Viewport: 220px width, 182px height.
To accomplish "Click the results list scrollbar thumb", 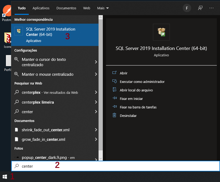I will (x=101, y=85).
